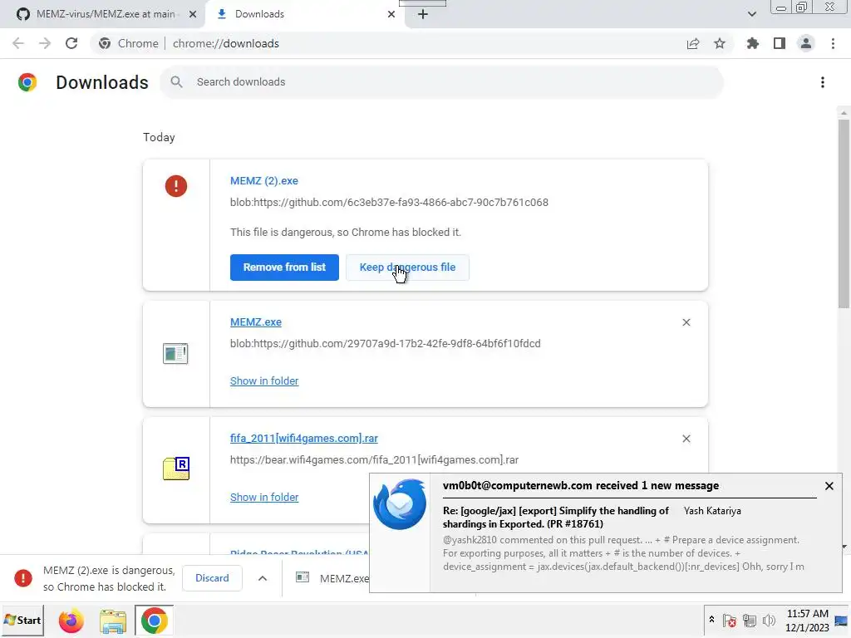Image resolution: width=851 pixels, height=638 pixels.
Task: Click the search magnifier icon
Action: [176, 82]
